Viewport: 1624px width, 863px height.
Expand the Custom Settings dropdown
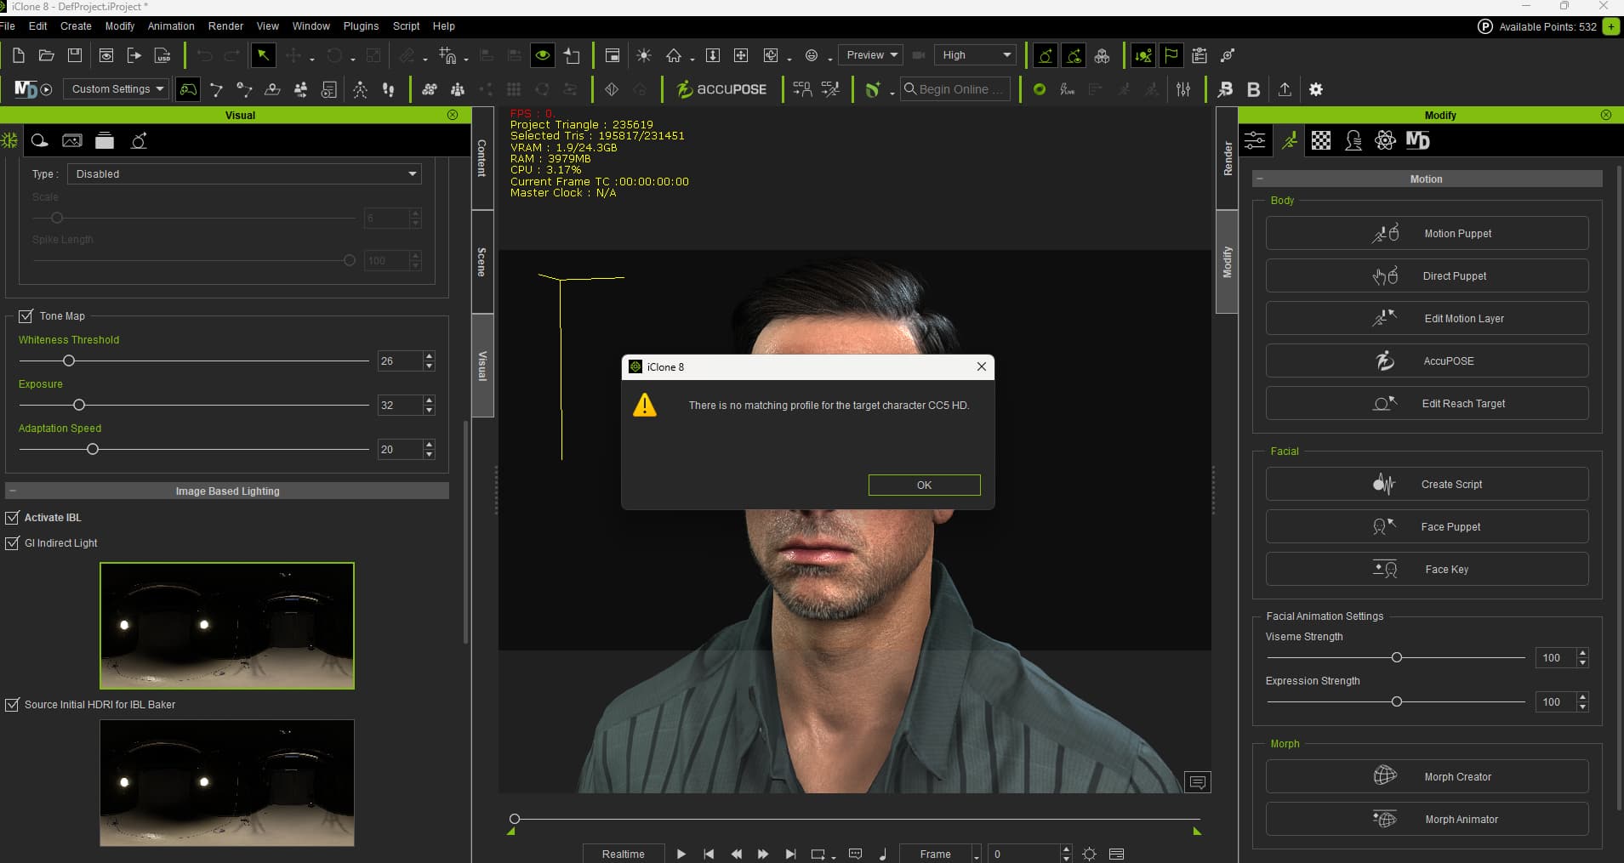(117, 89)
